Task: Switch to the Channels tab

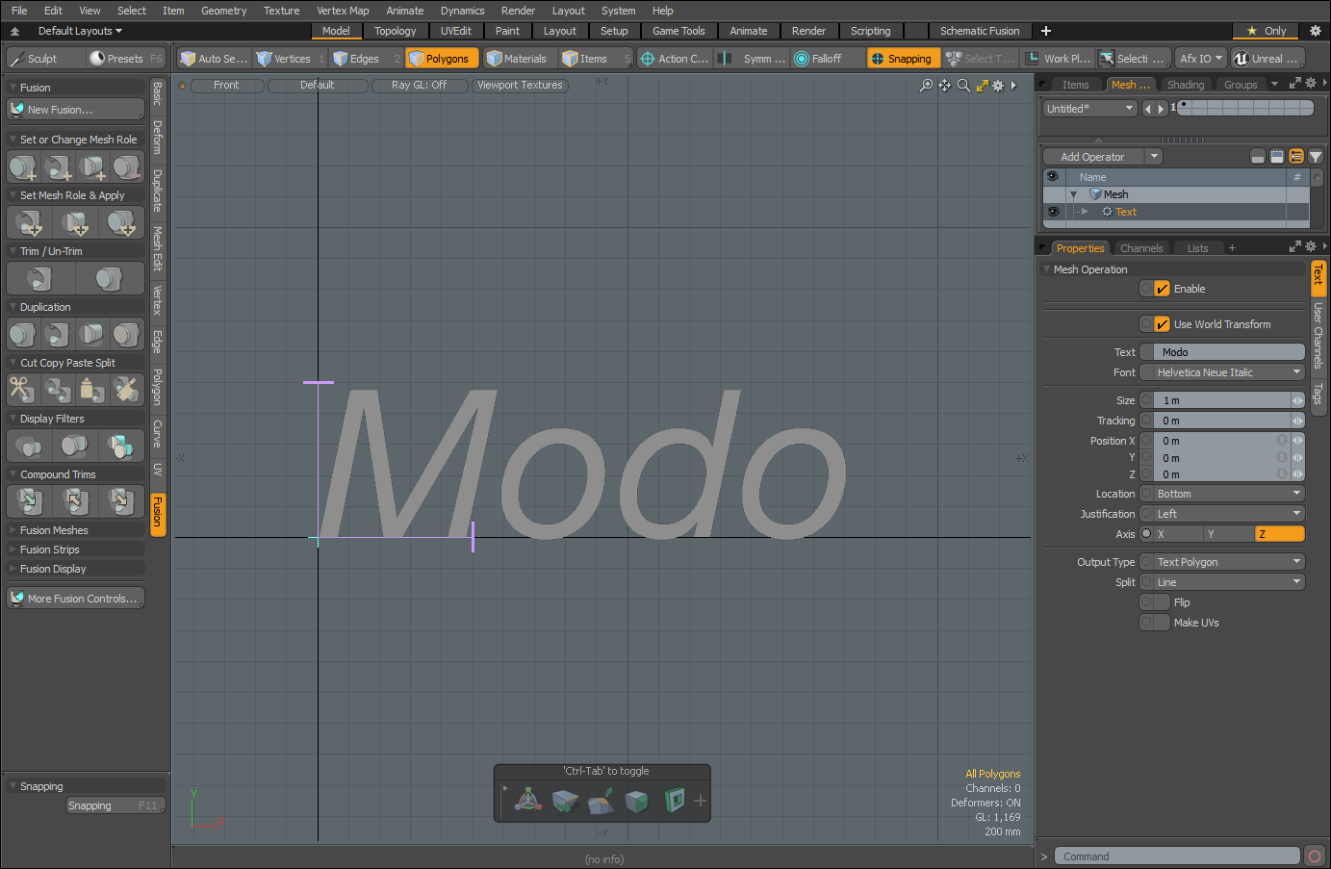Action: [1141, 248]
